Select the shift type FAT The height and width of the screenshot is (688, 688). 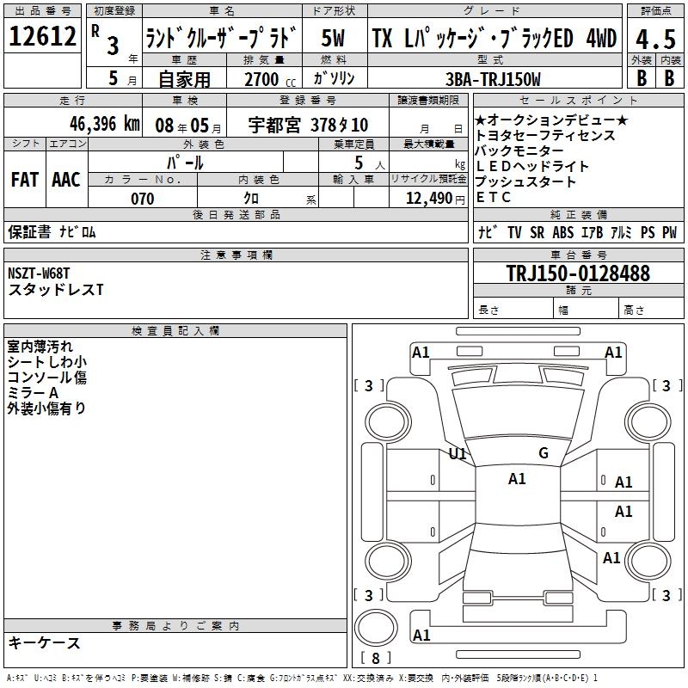point(25,180)
